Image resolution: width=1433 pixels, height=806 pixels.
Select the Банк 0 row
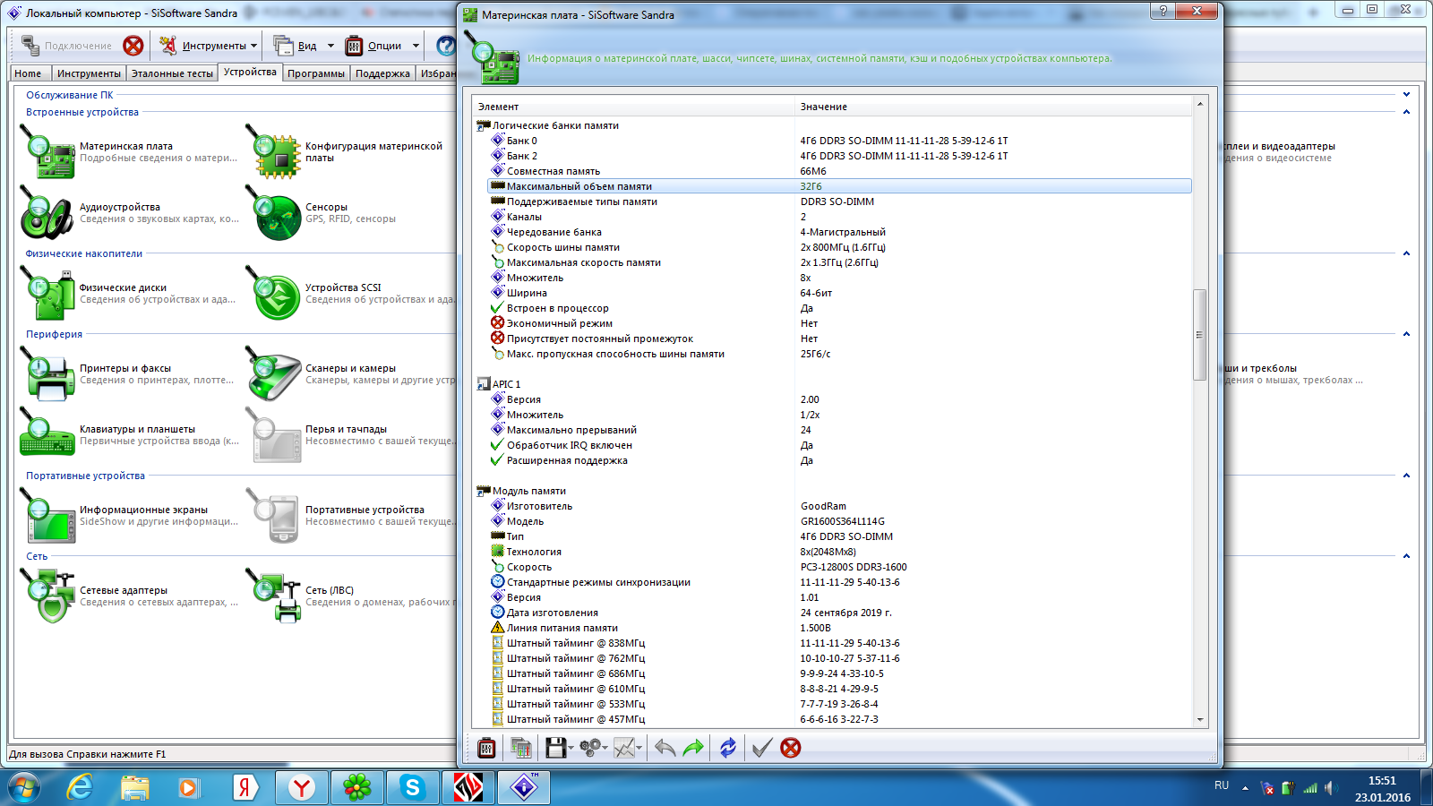point(839,141)
